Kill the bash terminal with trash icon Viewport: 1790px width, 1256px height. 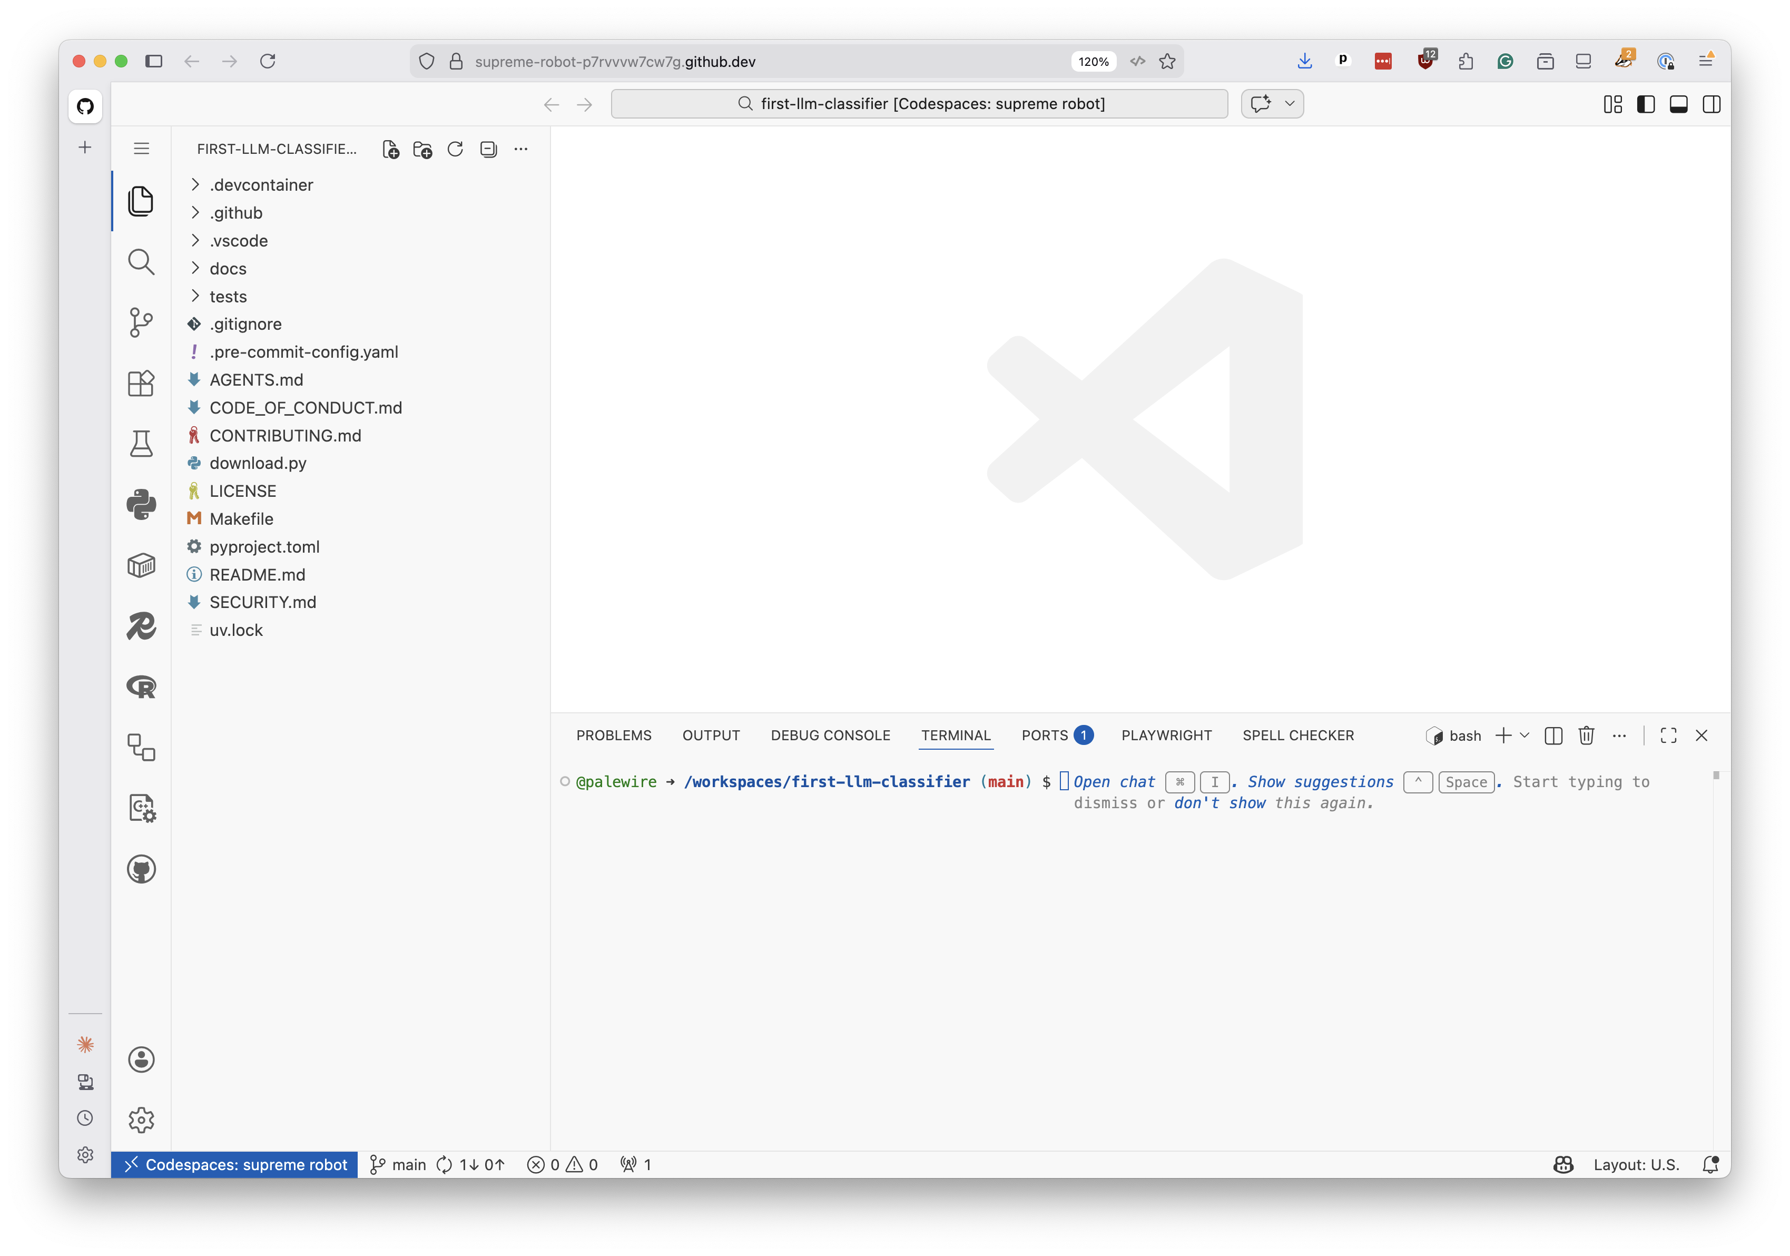[x=1587, y=735]
